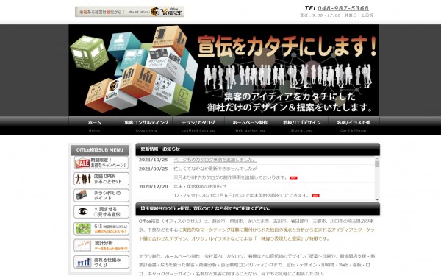Click the telephone number 048-987-5368
The image size is (441, 276).
click(343, 8)
